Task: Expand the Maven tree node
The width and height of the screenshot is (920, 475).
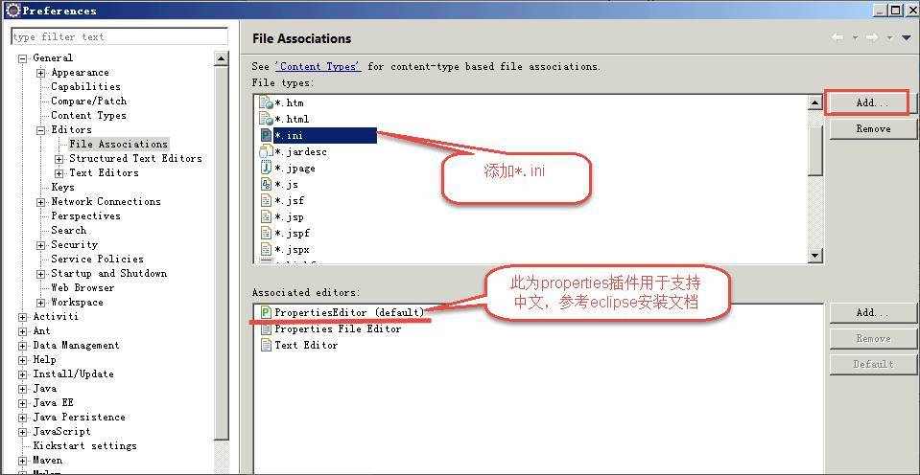Action: point(23,461)
